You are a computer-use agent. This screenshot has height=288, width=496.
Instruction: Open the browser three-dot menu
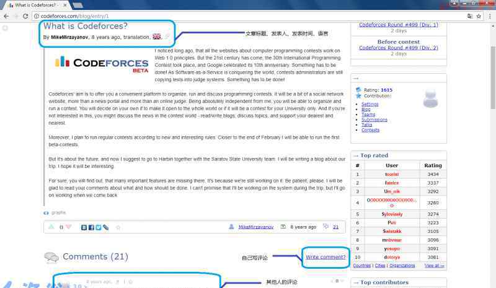tap(490, 16)
